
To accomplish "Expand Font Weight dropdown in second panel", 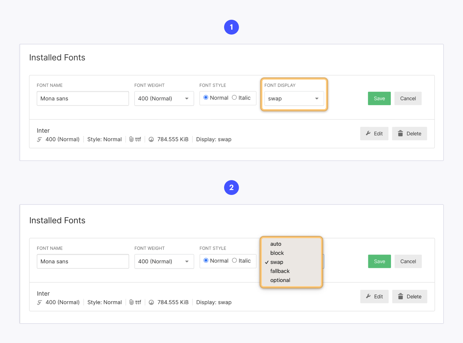I will tap(164, 261).
